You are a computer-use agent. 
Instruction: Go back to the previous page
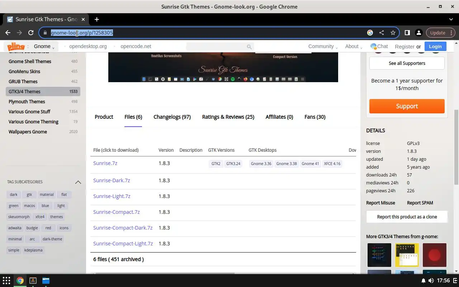point(8,33)
